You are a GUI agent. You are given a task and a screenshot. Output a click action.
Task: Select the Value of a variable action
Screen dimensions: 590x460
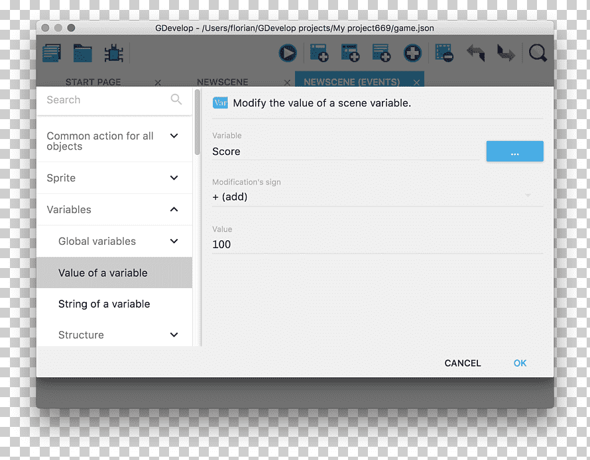coord(115,273)
